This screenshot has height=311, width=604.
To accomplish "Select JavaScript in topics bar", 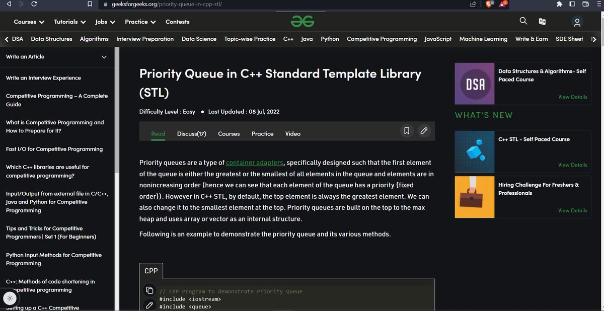I will pyautogui.click(x=438, y=39).
